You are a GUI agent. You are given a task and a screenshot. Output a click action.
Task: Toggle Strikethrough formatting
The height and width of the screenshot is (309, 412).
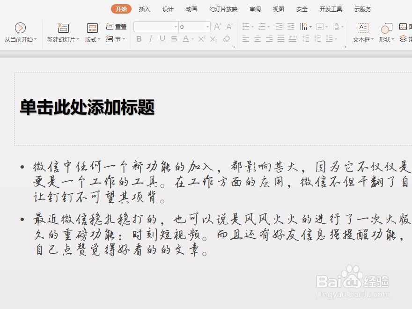[174, 39]
